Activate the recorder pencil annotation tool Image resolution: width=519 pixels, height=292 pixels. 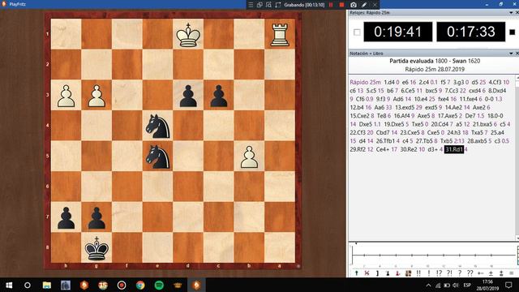(364, 5)
